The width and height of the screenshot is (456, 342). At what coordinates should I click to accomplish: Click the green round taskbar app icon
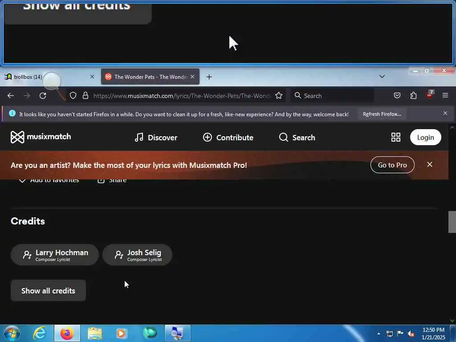point(150,333)
